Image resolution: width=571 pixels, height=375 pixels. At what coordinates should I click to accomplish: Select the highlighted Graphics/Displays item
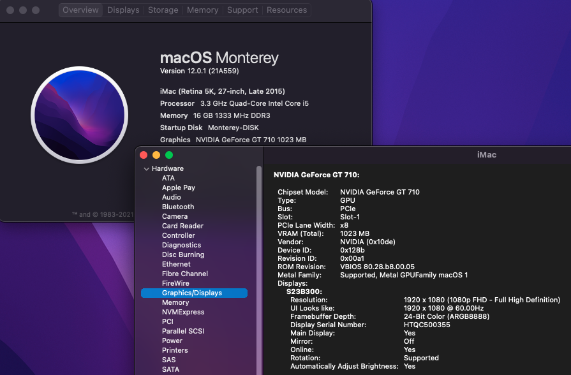pyautogui.click(x=194, y=293)
